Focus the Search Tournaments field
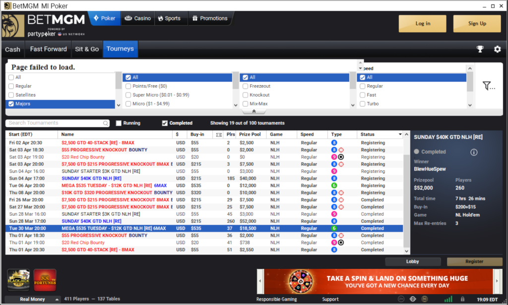The width and height of the screenshot is (508, 305). 58,123
